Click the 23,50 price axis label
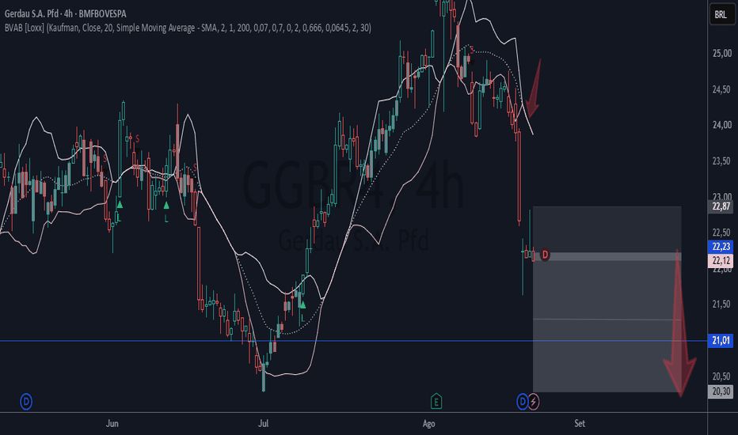The width and height of the screenshot is (738, 435). (x=721, y=161)
